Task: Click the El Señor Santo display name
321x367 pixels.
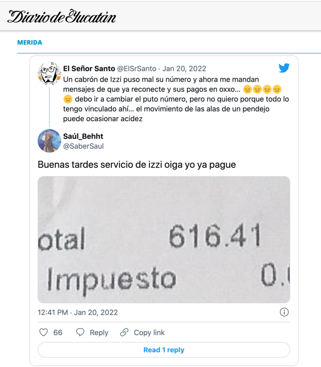Action: point(89,68)
